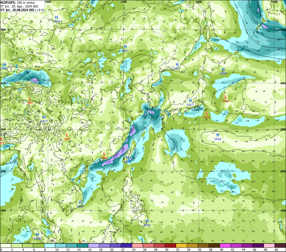Viewport: 286px width, 252px height.
Task: Click the L 999 low pressure marker
Action: tap(67, 136)
